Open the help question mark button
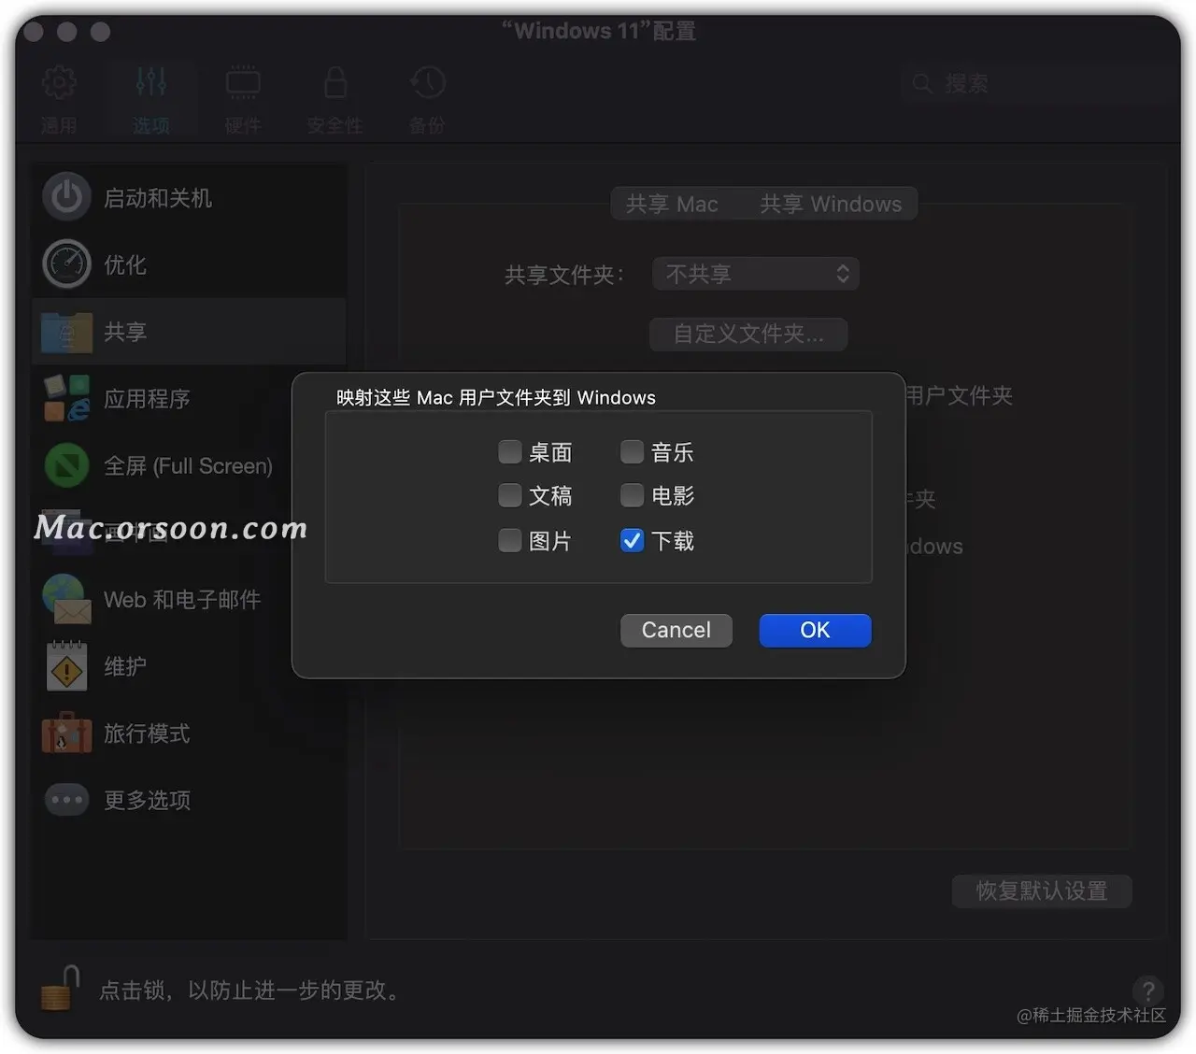This screenshot has height=1054, width=1196. (x=1147, y=990)
